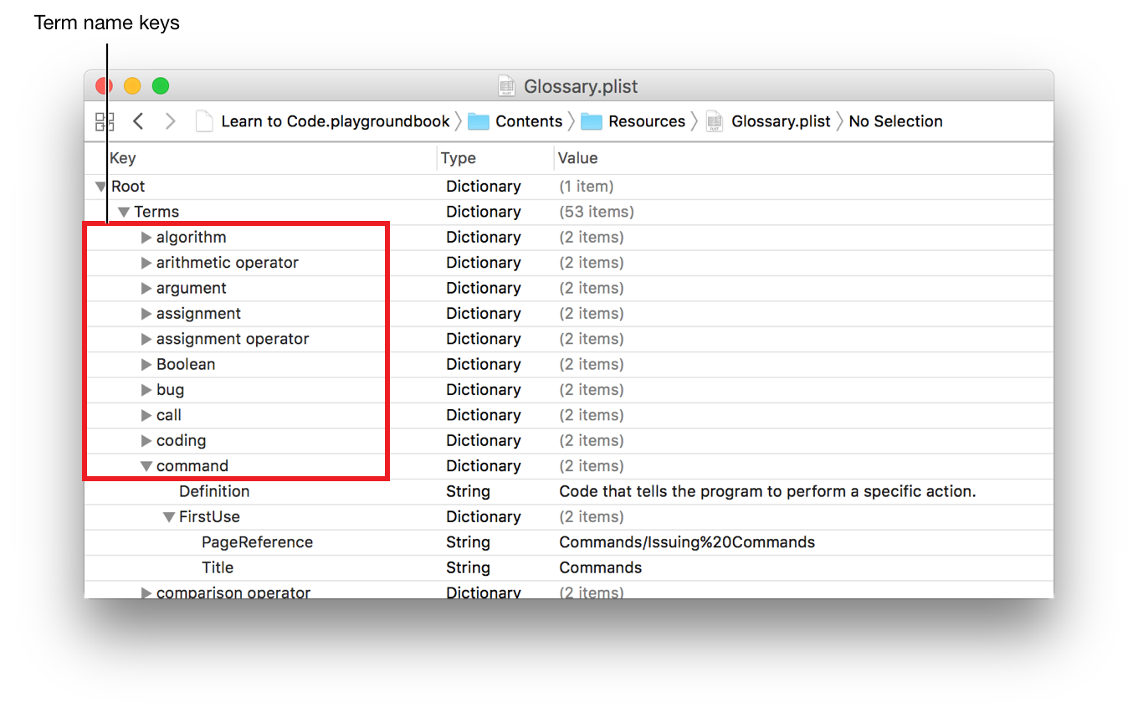This screenshot has height=713, width=1138.
Task: Click the Contents folder icon in breadcrumb
Action: click(478, 122)
